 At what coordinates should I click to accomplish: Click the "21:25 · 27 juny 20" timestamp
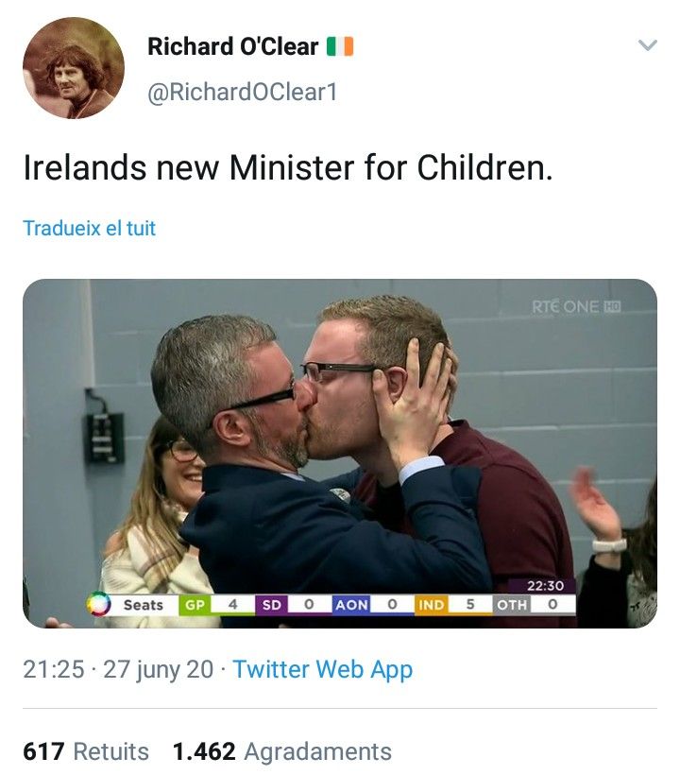click(x=119, y=670)
